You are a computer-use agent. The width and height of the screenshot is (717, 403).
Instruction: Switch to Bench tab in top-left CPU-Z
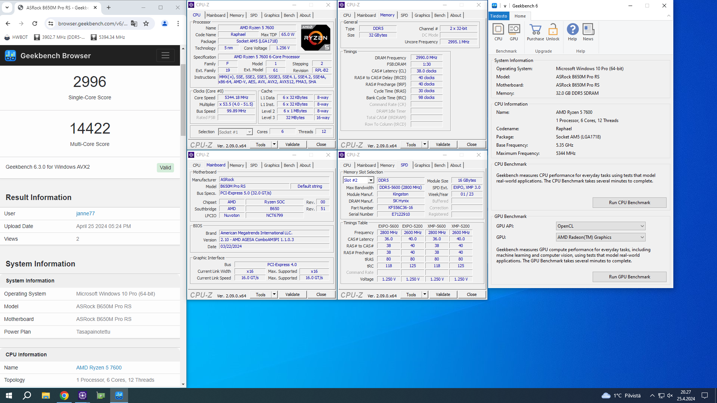(x=289, y=15)
